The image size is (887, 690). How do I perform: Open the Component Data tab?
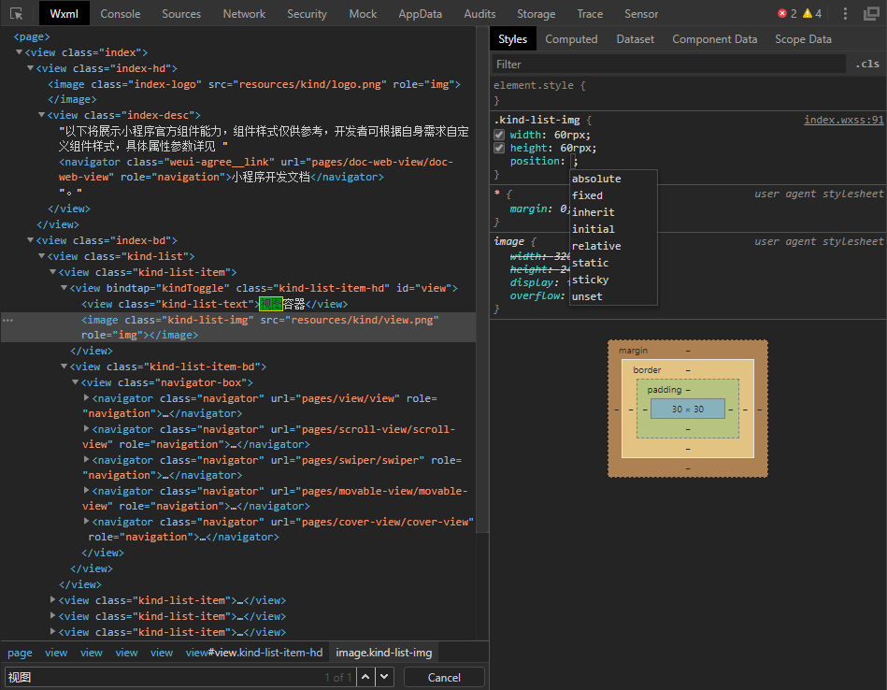[x=714, y=39]
